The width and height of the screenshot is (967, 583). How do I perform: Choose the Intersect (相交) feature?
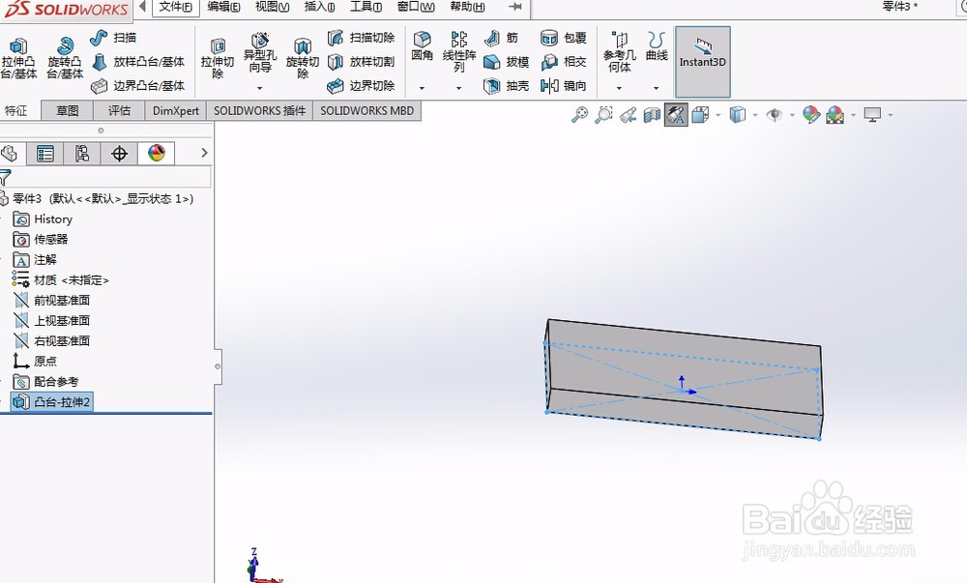coord(563,62)
